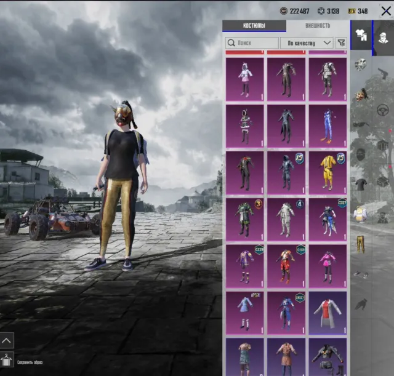The image size is (394, 376).
Task: Select the brown dress outfit
Action: point(286,357)
